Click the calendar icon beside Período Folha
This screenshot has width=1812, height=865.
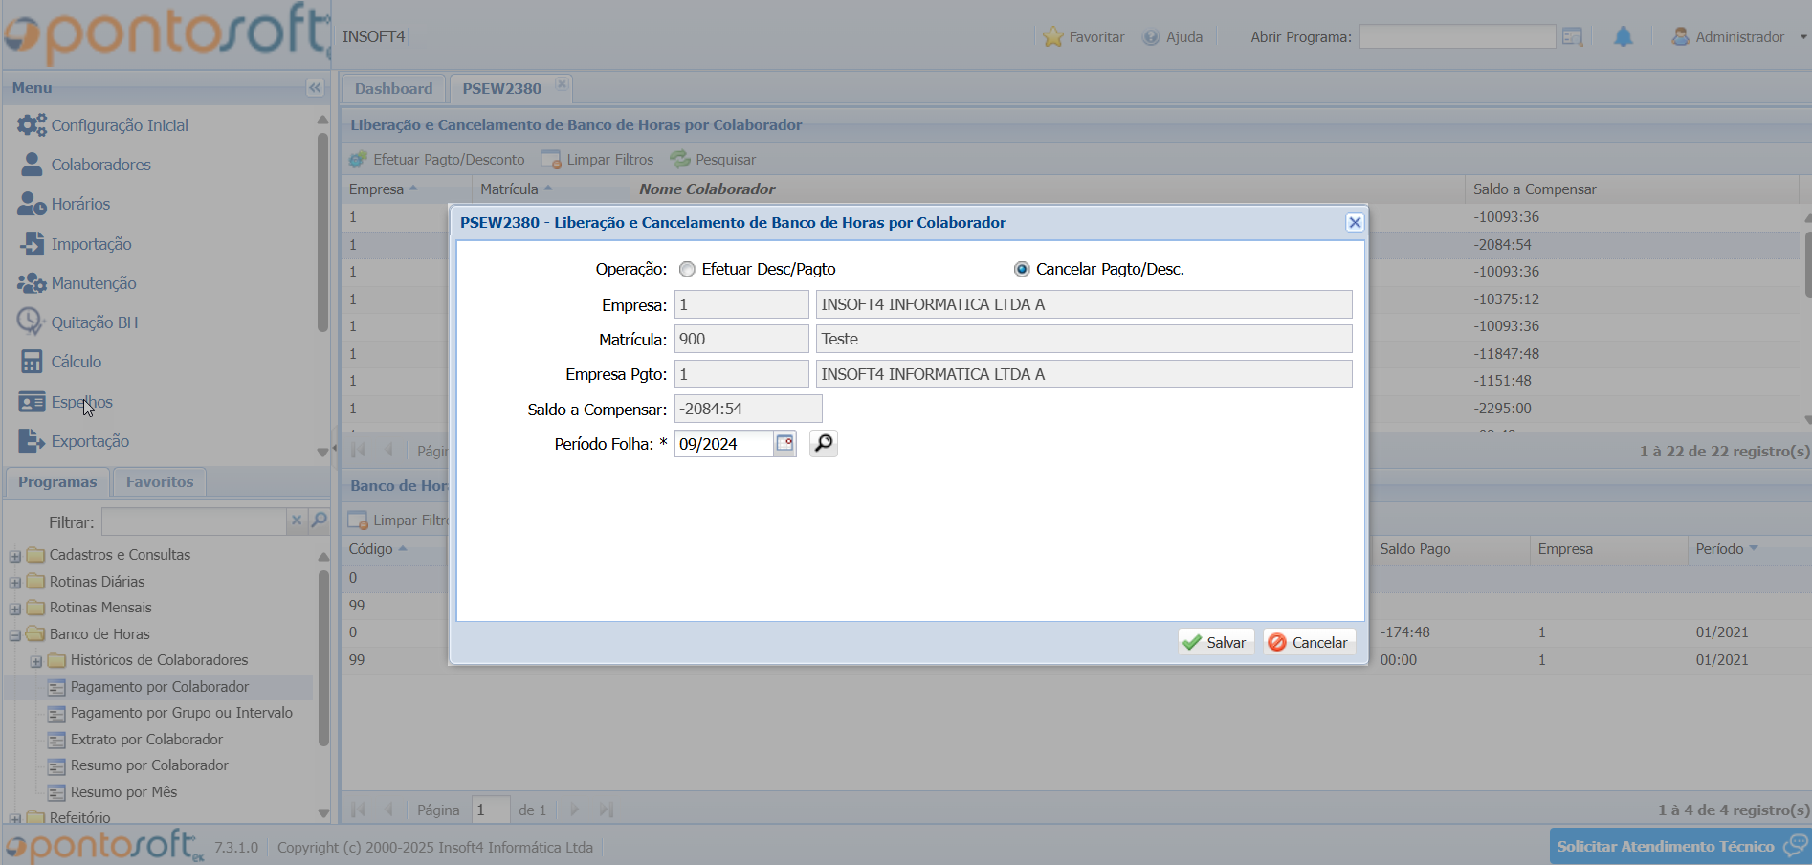[x=784, y=444]
